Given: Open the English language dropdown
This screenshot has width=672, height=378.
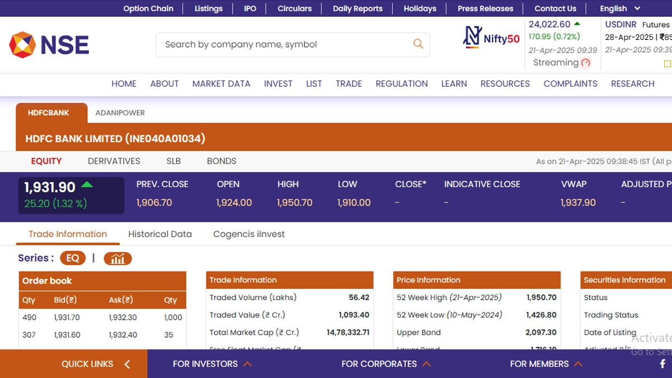Looking at the screenshot, I should coord(620,8).
